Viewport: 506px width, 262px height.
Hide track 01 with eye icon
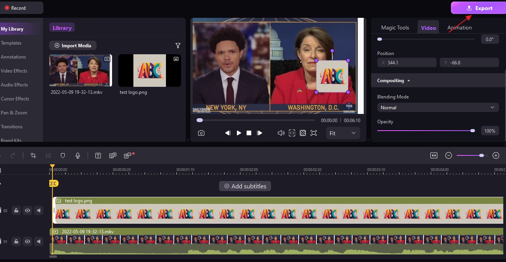(28, 241)
